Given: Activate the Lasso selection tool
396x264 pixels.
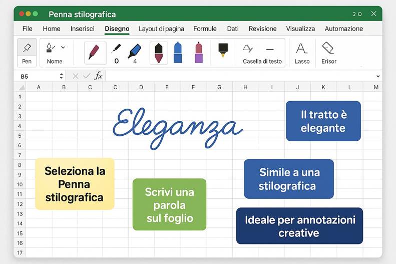Looking at the screenshot, I should coord(302,52).
